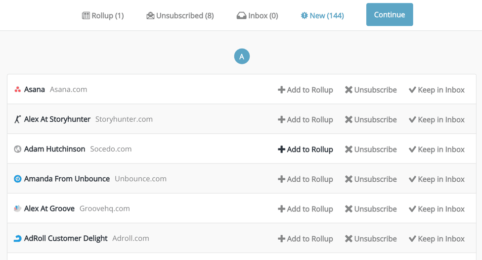Add Amanda From Unbounce to Rollup
The image size is (482, 260).
(x=305, y=179)
